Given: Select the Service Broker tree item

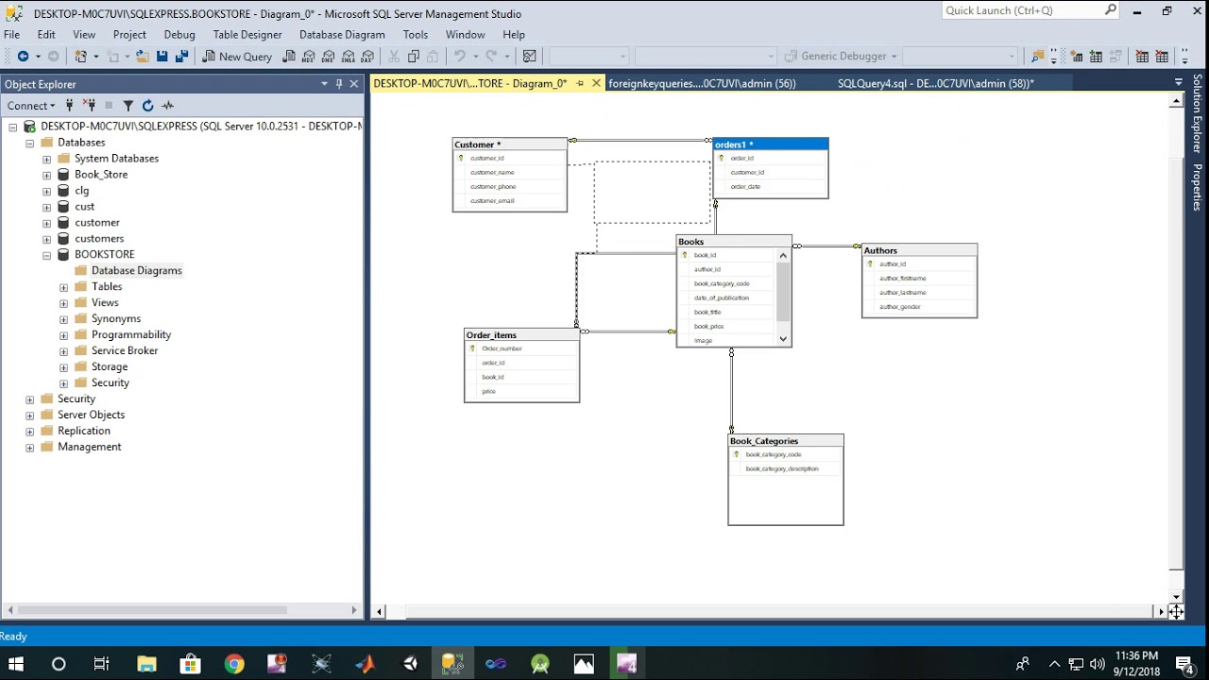Looking at the screenshot, I should click(x=125, y=351).
